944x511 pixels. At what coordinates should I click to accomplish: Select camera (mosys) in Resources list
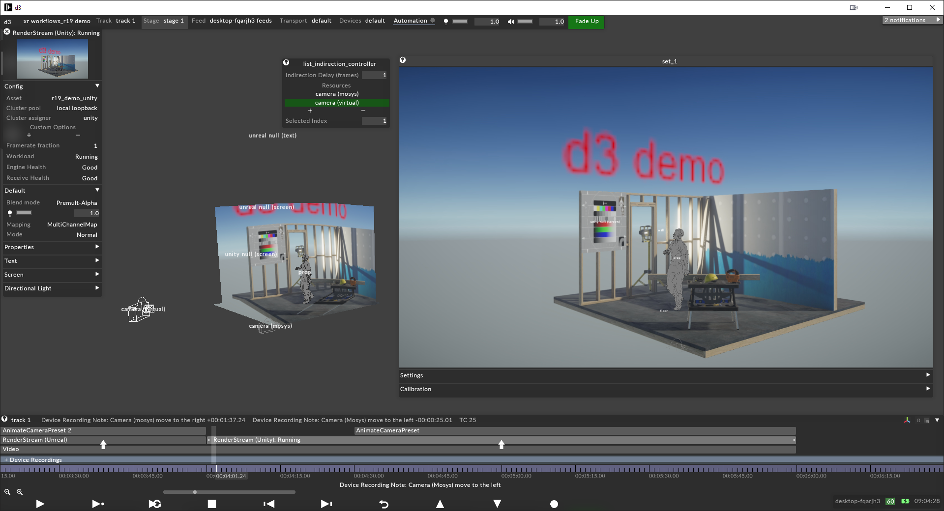click(337, 94)
